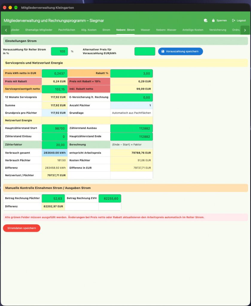Image resolution: width=251 pixels, height=306 pixels.
Task: Click the Sperren lock button
Action: 219,21
